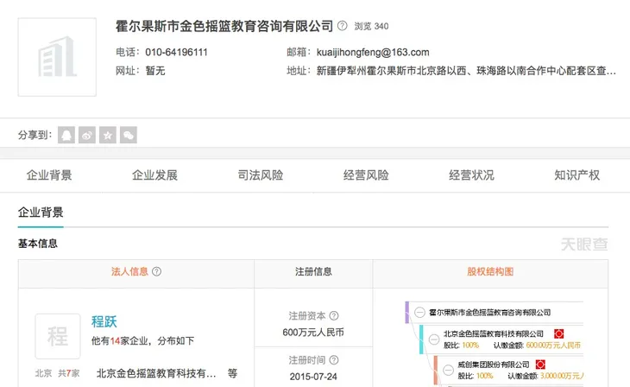Switch to 司法风险 tab
This screenshot has width=630, height=387.
point(260,175)
